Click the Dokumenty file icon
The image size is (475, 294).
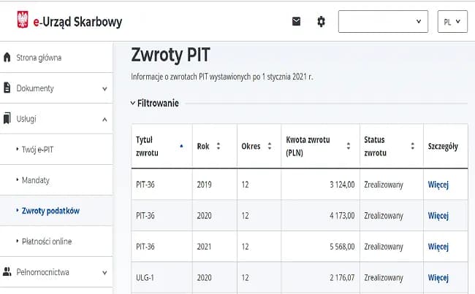(7, 88)
